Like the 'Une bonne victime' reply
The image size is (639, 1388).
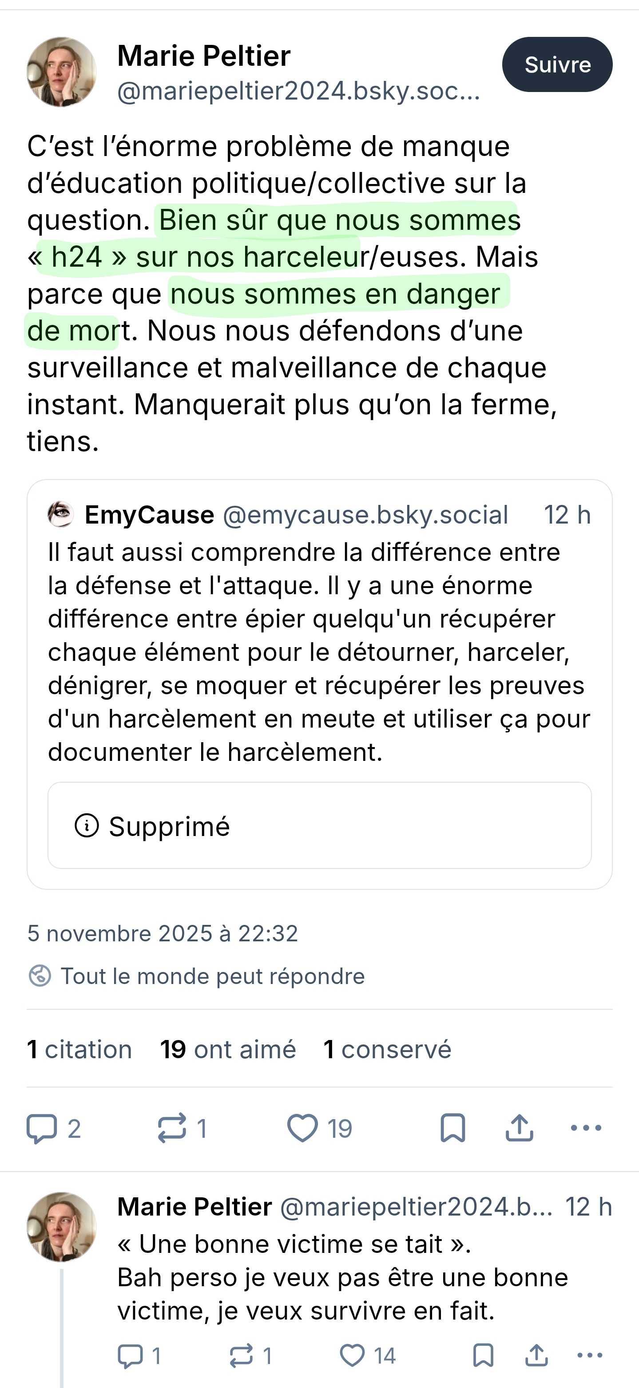353,1356
